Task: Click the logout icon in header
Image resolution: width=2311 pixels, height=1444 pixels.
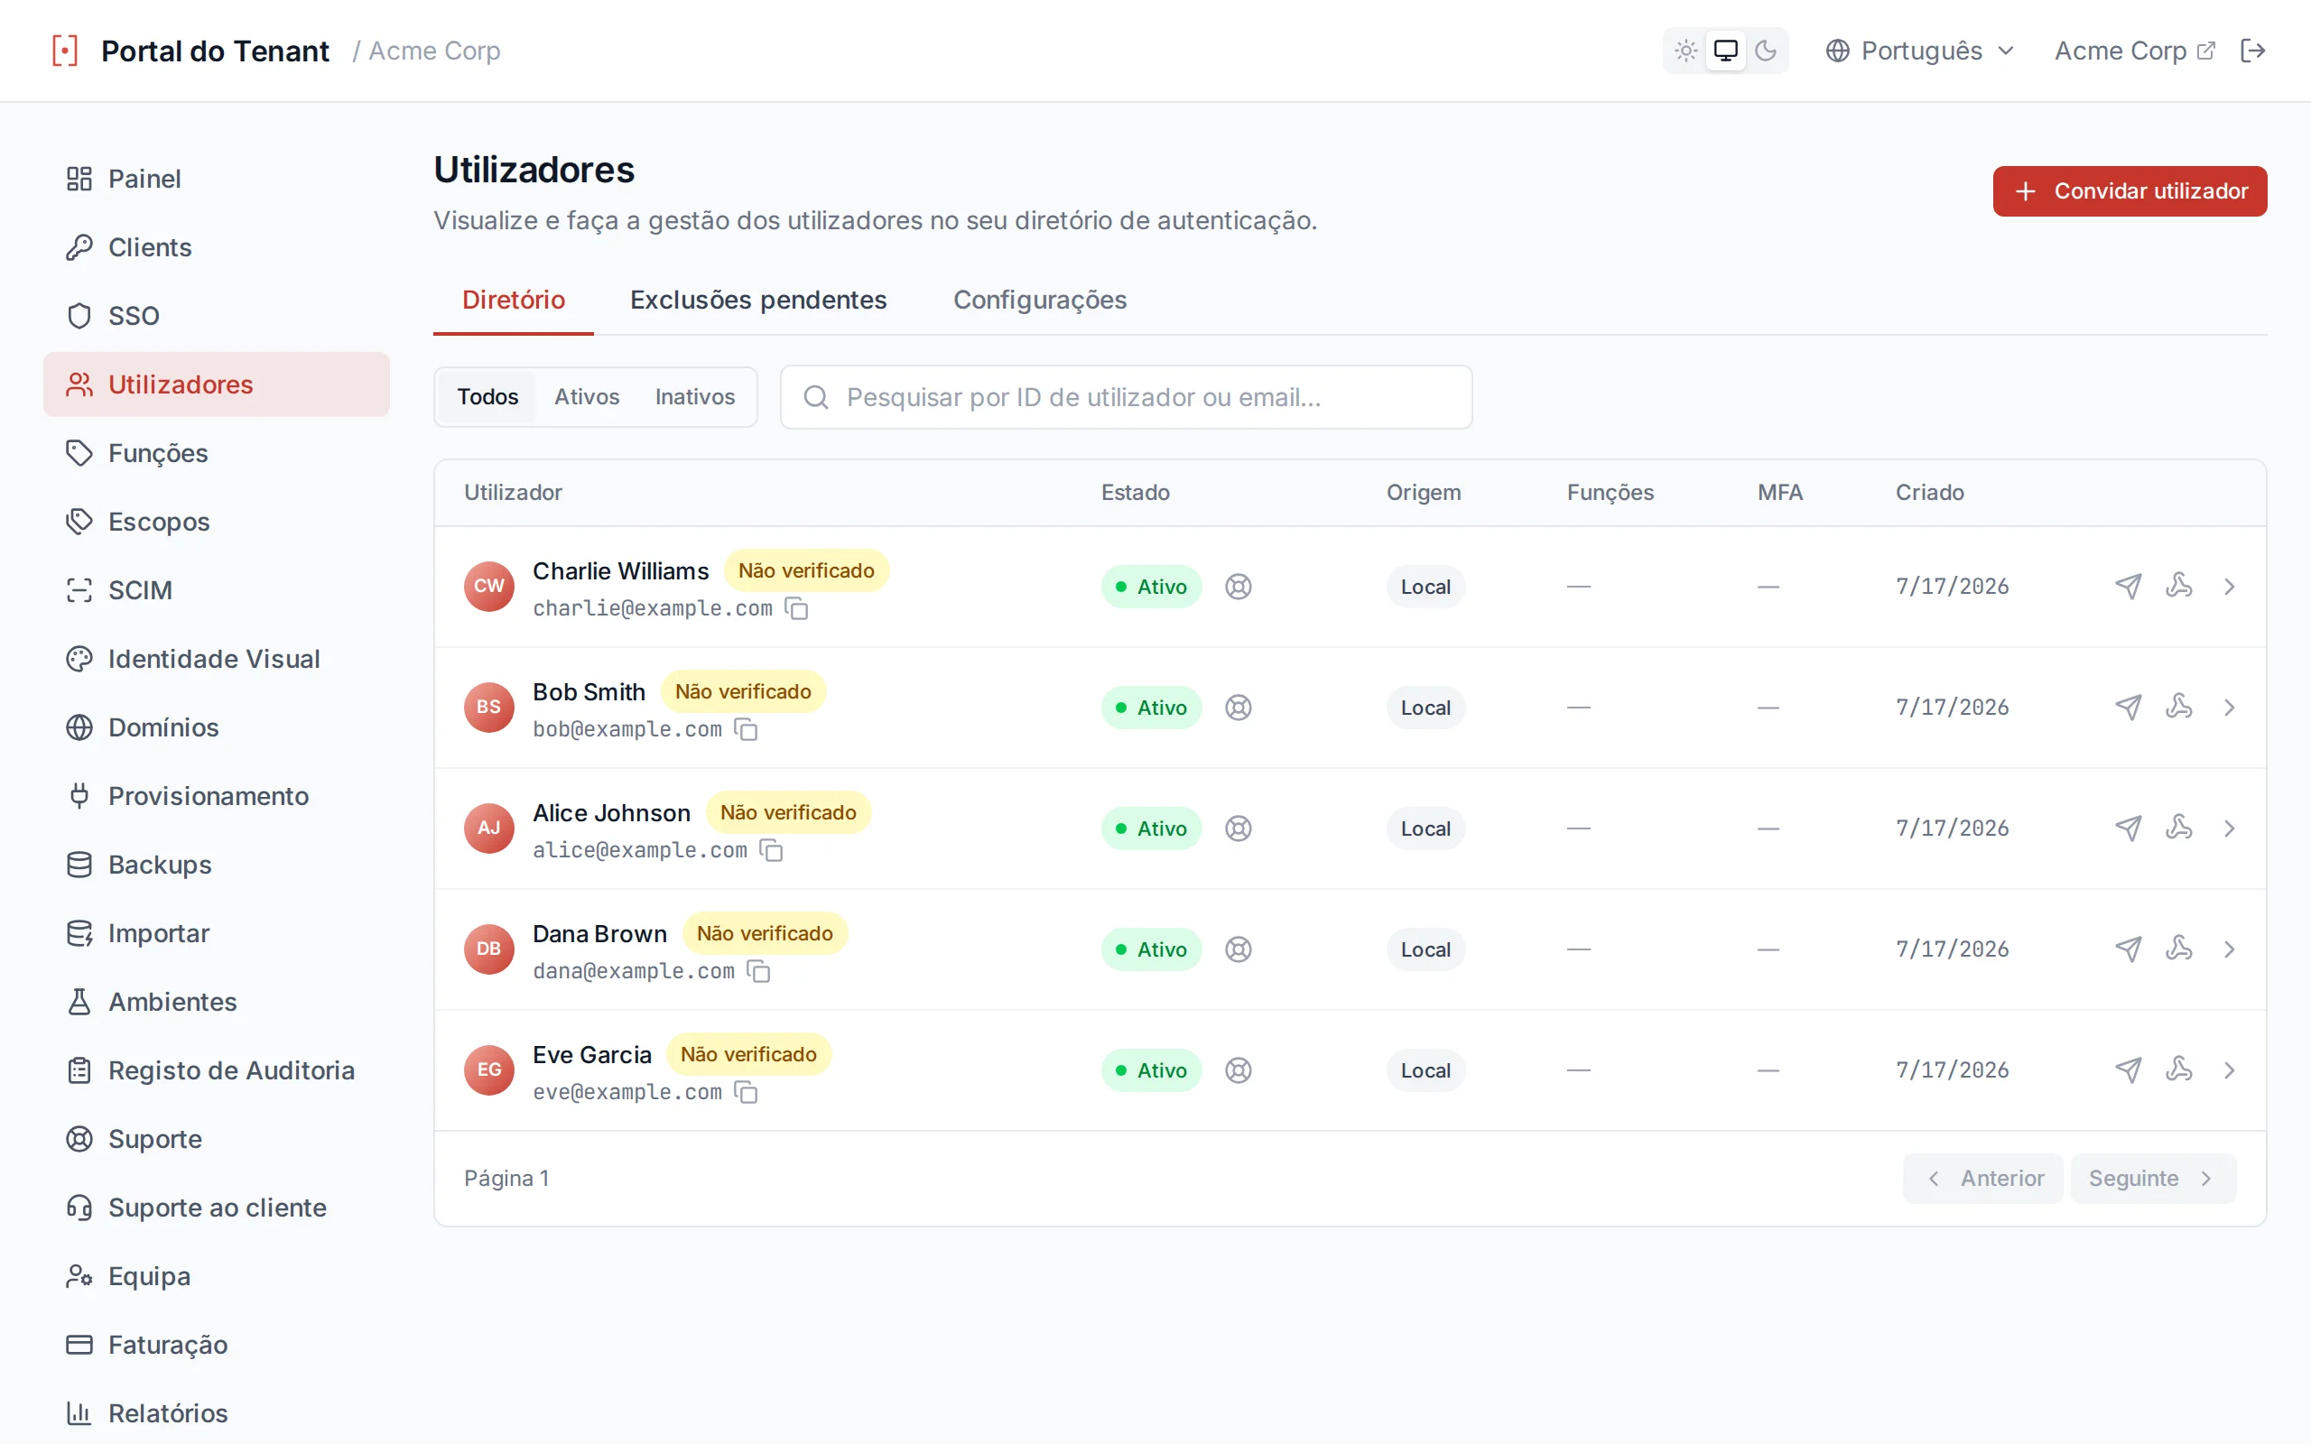Action: [x=2252, y=51]
